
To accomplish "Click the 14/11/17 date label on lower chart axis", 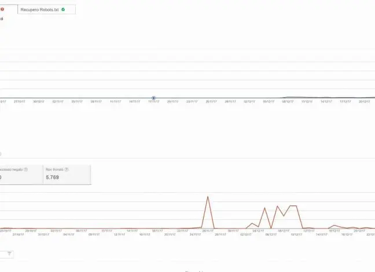I will coord(131,231).
